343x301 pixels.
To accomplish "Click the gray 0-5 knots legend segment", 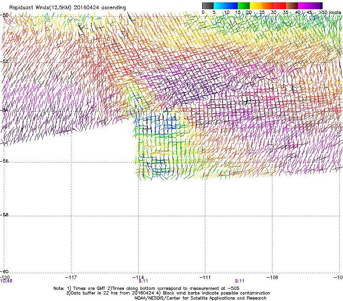I will click(x=208, y=6).
